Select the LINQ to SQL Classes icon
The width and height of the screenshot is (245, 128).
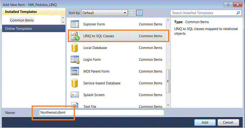(x=75, y=36)
